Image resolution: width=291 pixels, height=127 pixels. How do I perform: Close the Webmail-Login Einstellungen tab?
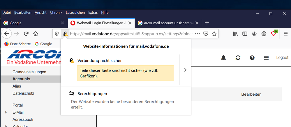click(130, 23)
